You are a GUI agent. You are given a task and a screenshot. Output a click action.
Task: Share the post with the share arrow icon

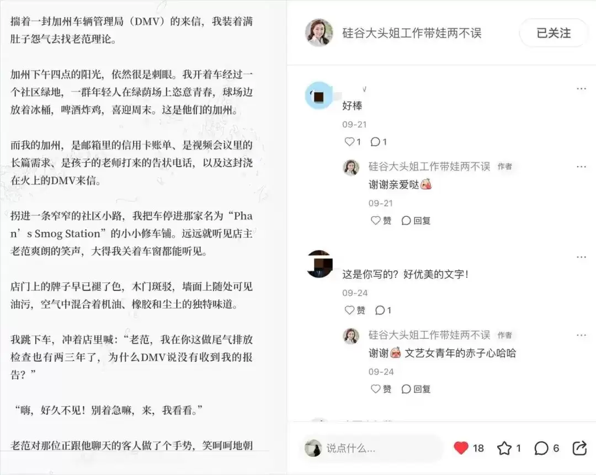coord(579,448)
